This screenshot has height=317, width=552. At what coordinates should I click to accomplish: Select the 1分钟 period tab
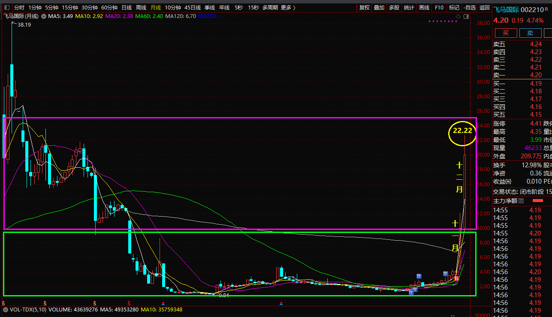[35, 8]
